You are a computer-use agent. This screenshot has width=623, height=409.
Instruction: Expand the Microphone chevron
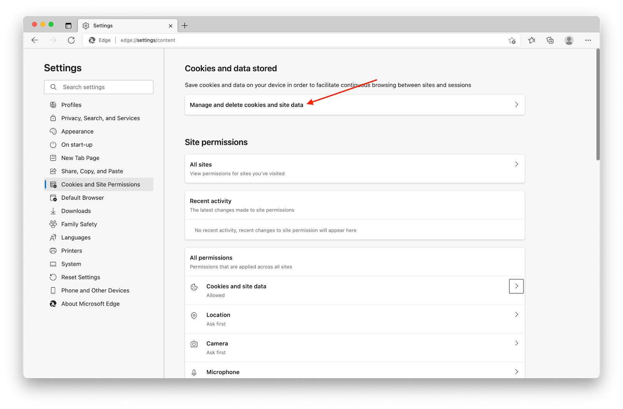[516, 372]
